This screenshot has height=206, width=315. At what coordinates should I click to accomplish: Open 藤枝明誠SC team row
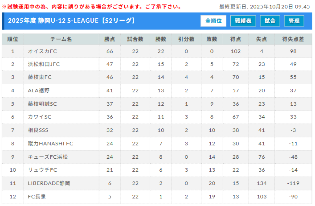pos(42,104)
